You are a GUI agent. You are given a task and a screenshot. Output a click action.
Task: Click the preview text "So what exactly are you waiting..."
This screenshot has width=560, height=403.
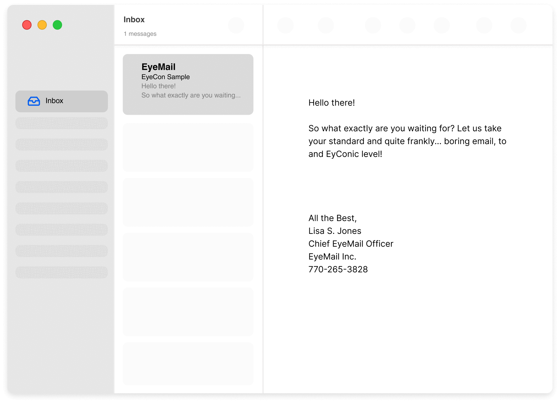pyautogui.click(x=191, y=95)
